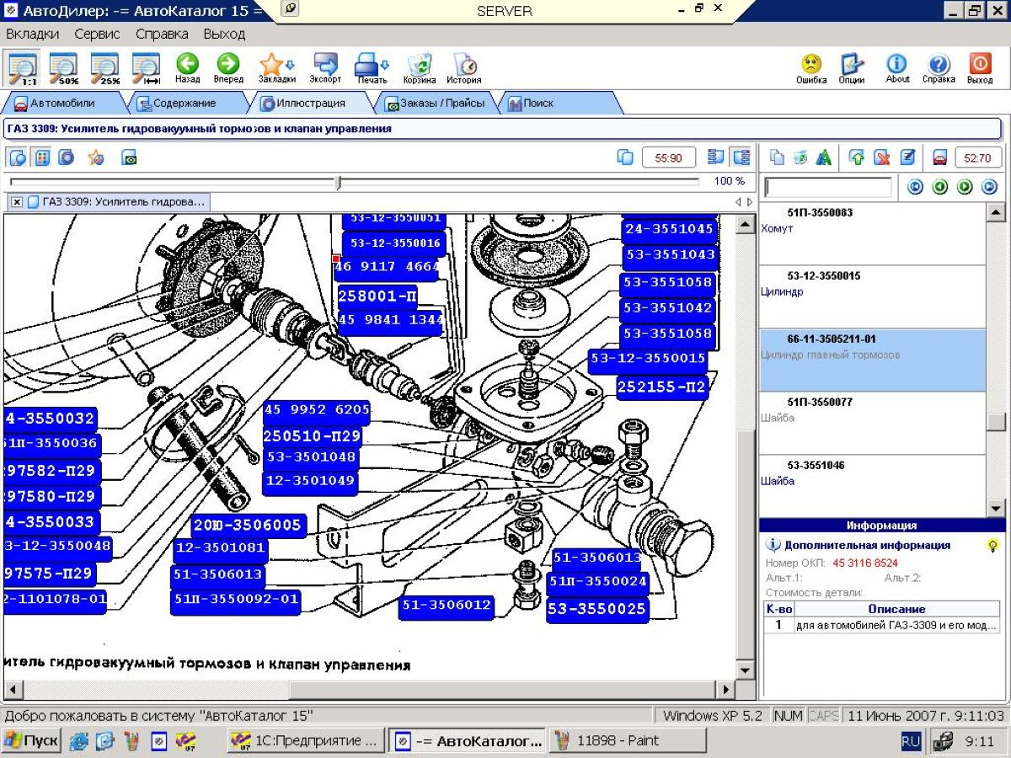1011x758 pixels.
Task: Click the red car icon beside 52:70
Action: (x=940, y=157)
